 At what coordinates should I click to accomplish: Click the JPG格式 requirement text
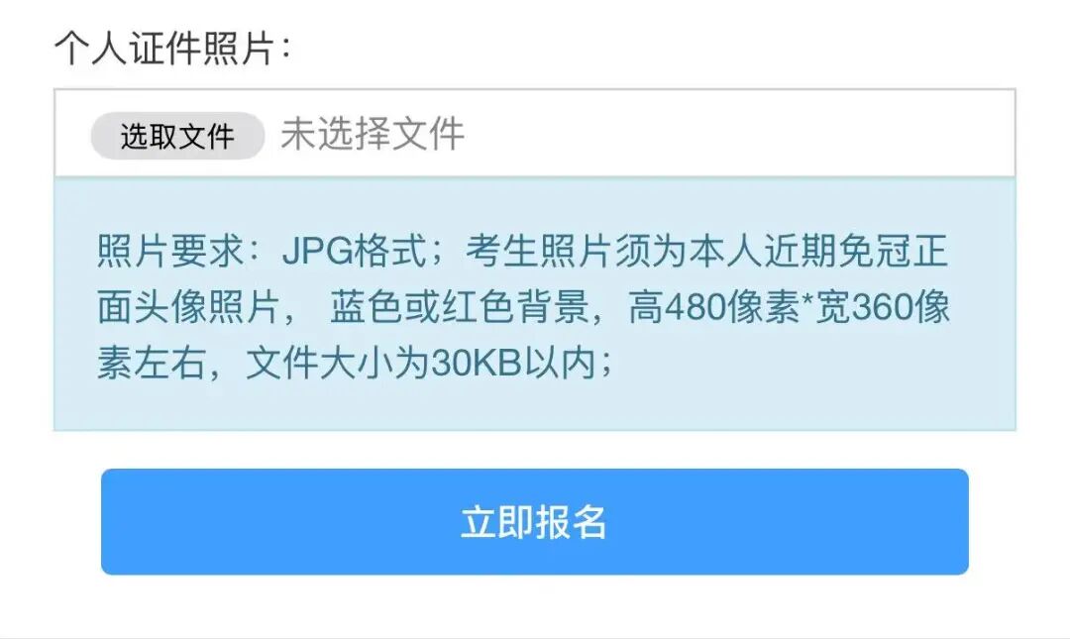[x=356, y=250]
